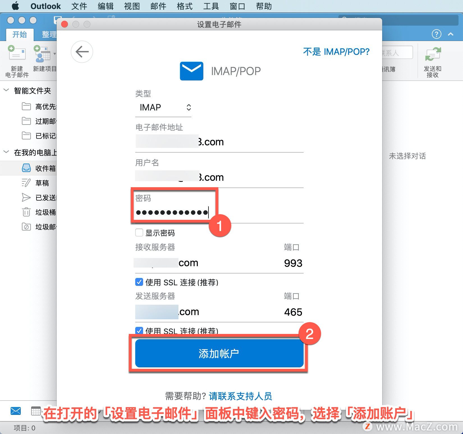Image resolution: width=463 pixels, height=434 pixels.
Task: Select the 高优先 smart folder
Action: (x=28, y=107)
